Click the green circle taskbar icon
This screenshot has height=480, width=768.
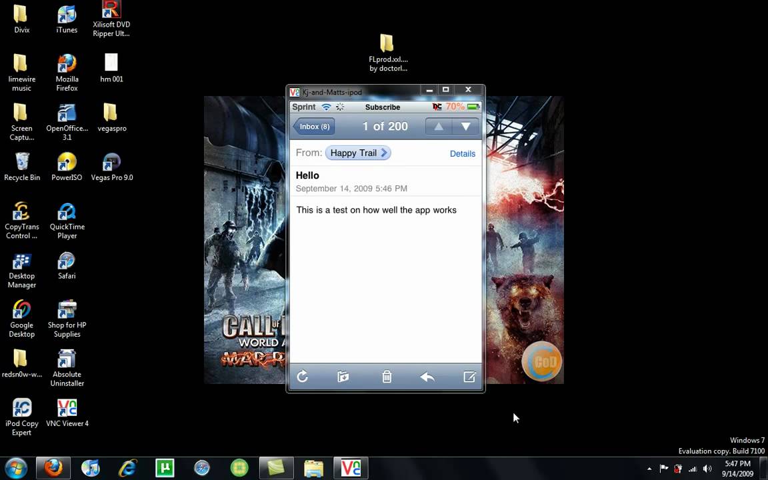pos(239,468)
